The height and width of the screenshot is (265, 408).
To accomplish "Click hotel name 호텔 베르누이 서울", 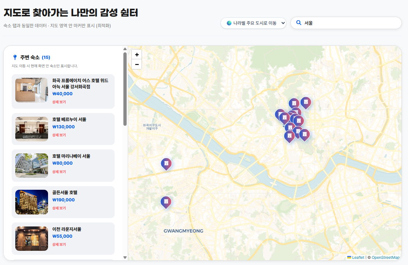I will coord(69,119).
